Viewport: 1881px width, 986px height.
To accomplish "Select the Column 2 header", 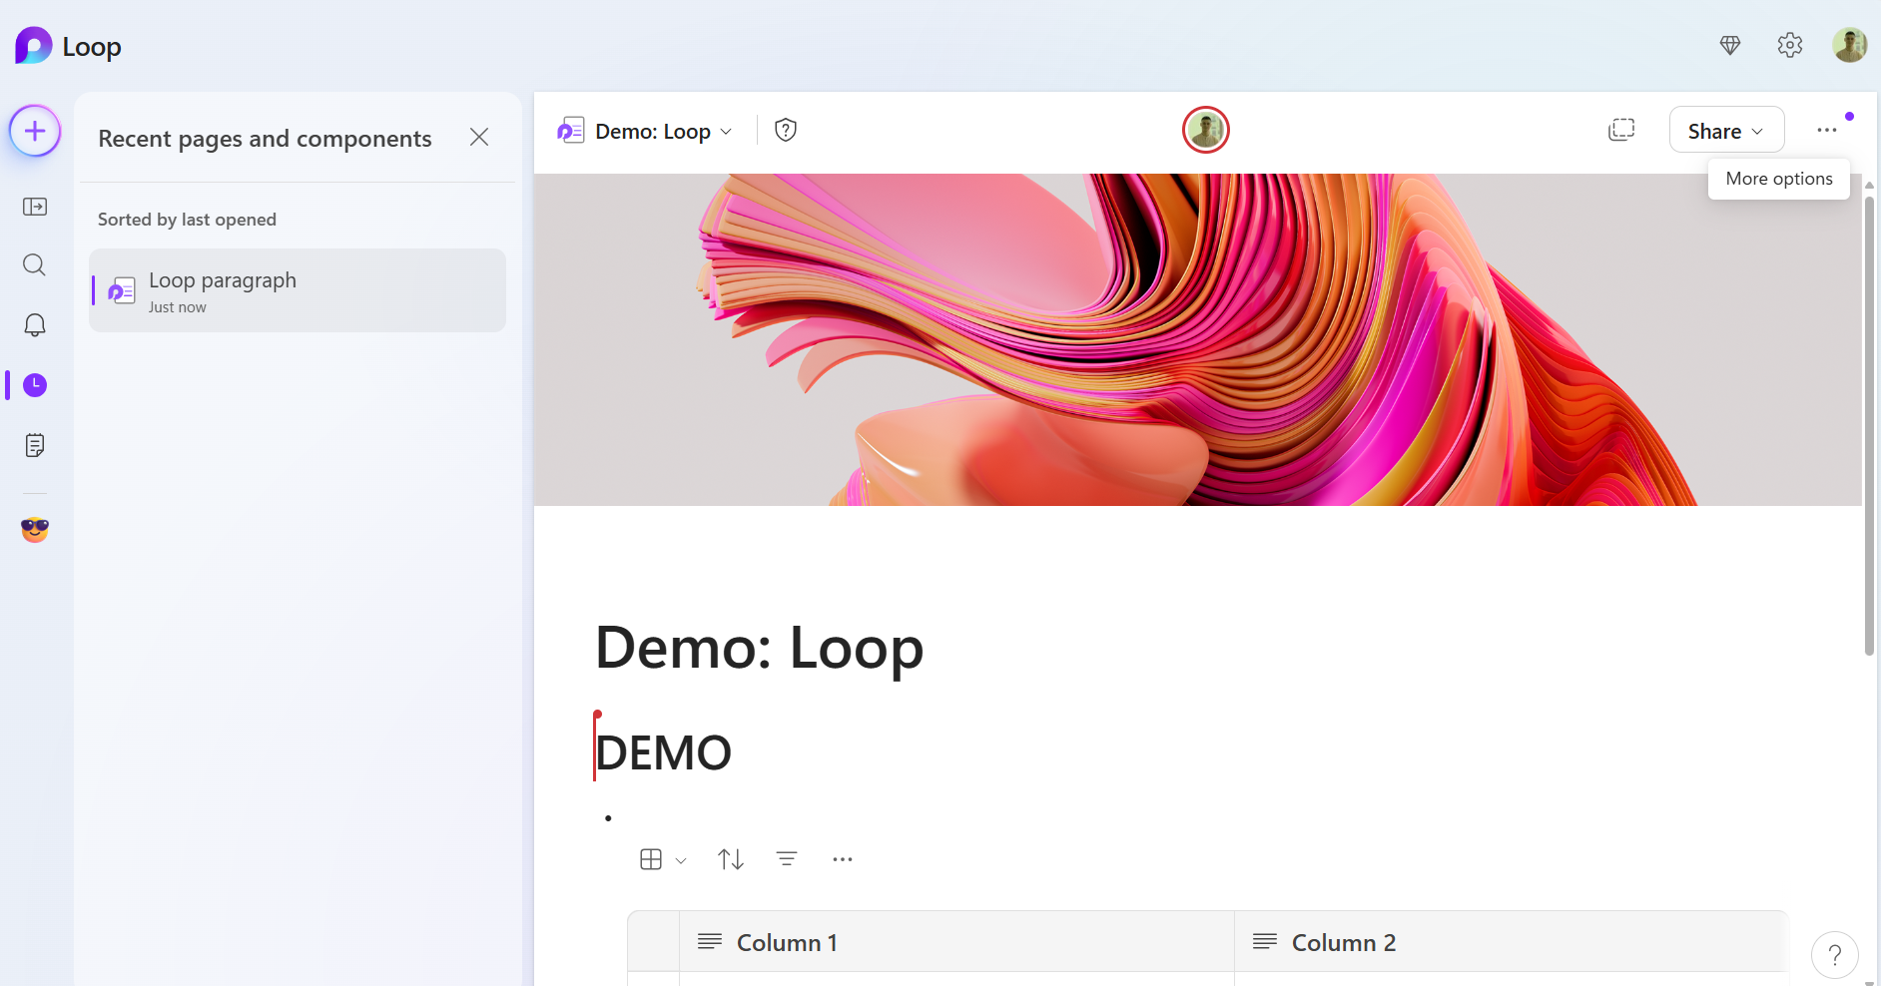I will [x=1511, y=942].
